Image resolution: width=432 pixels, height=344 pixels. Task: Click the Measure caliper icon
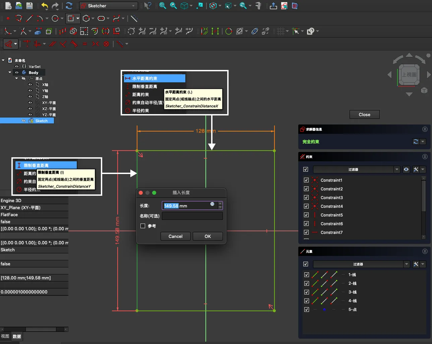click(258, 6)
